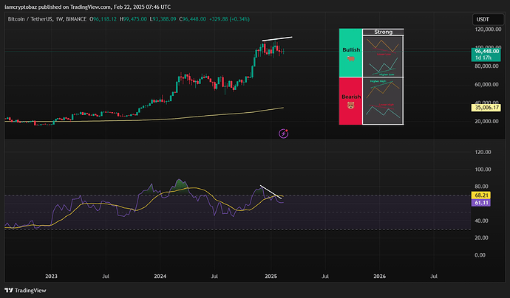Click the 20,000.00 price axis label
Image resolution: width=510 pixels, height=298 pixels.
tap(486, 121)
